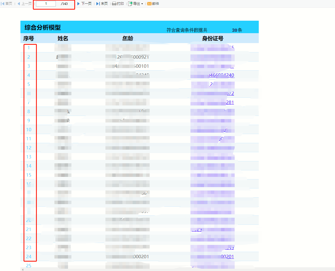Click the export (导出) icon
The width and height of the screenshot is (335, 271).
[130, 4]
